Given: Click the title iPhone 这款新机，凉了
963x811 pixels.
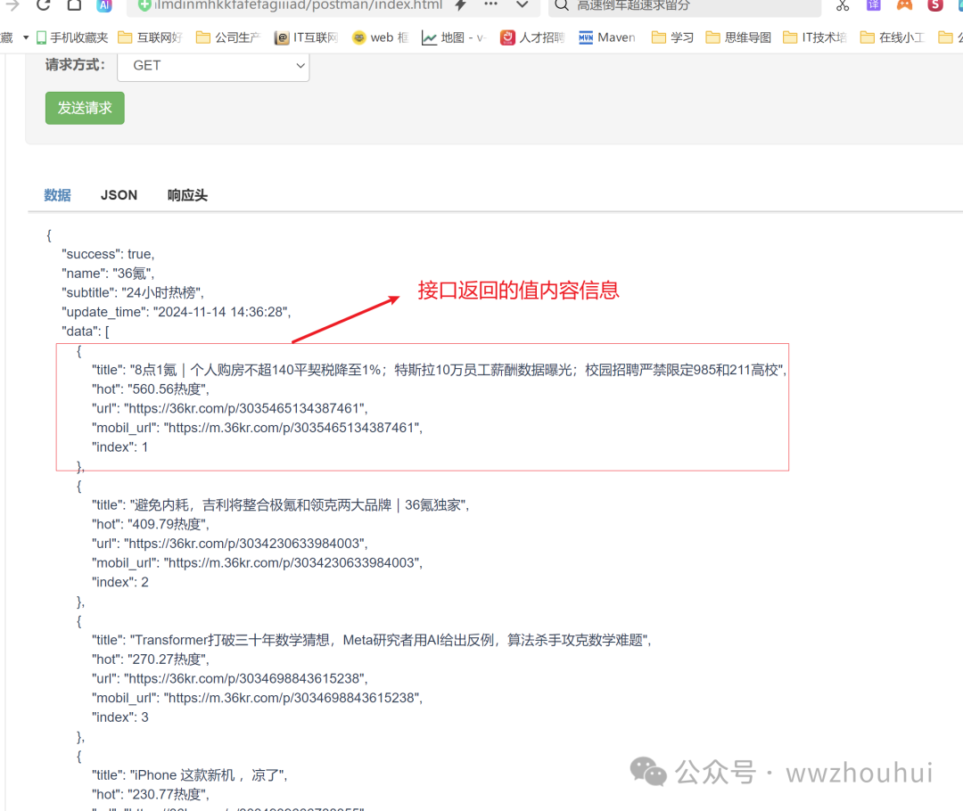Looking at the screenshot, I should pos(190,774).
